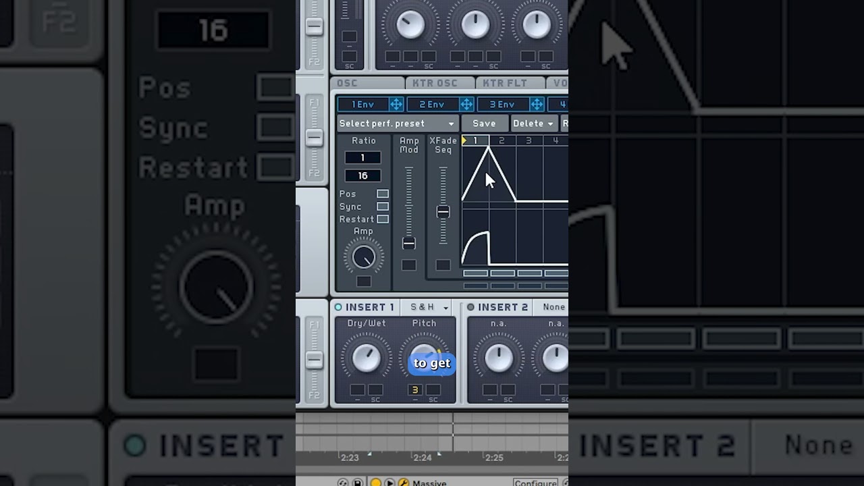Select performer step 3 header
The height and width of the screenshot is (486, 864).
click(529, 140)
